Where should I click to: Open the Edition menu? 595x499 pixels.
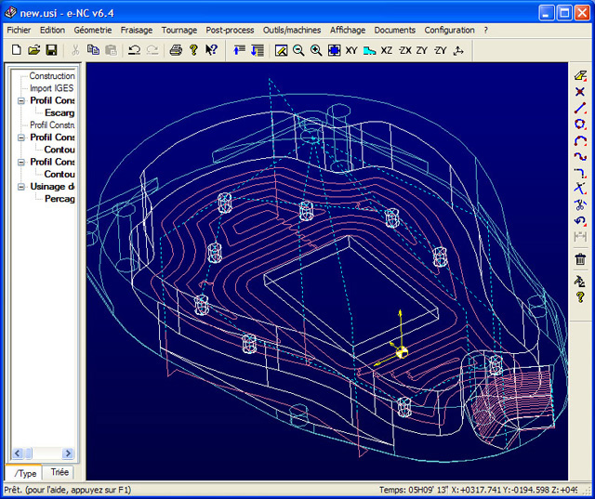click(x=52, y=31)
